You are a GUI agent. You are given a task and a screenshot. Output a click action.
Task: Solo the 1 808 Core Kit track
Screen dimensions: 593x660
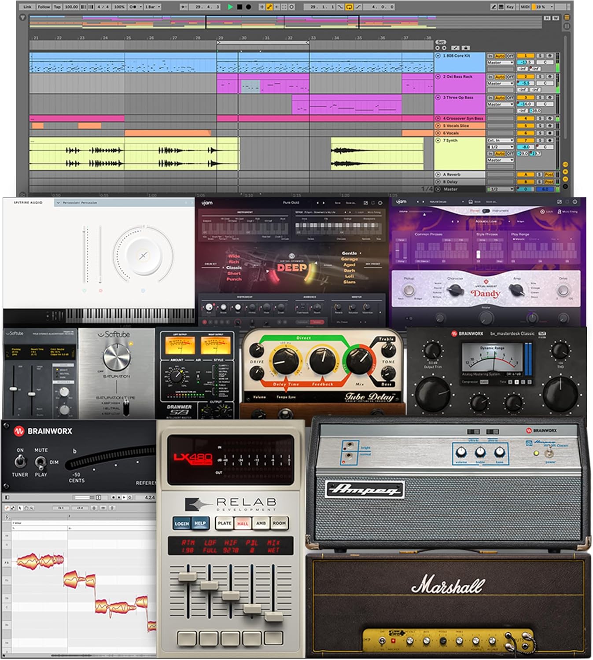540,56
